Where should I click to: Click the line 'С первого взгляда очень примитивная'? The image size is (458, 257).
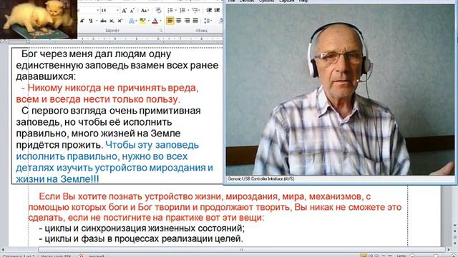coord(111,111)
